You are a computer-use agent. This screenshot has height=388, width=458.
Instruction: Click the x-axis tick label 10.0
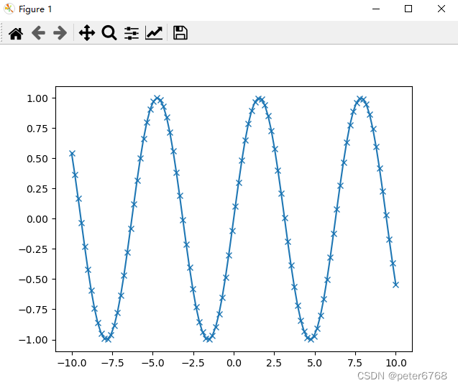pos(396,363)
